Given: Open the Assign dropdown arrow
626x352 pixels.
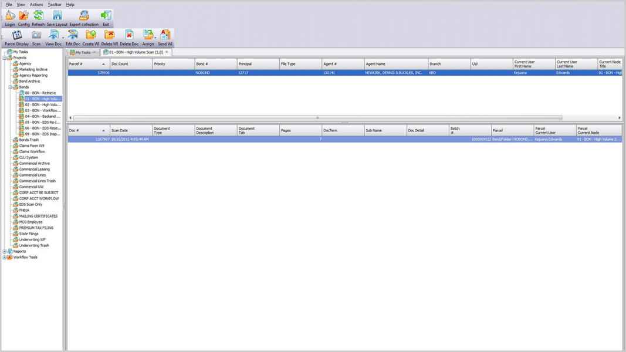Looking at the screenshot, I should point(155,38).
